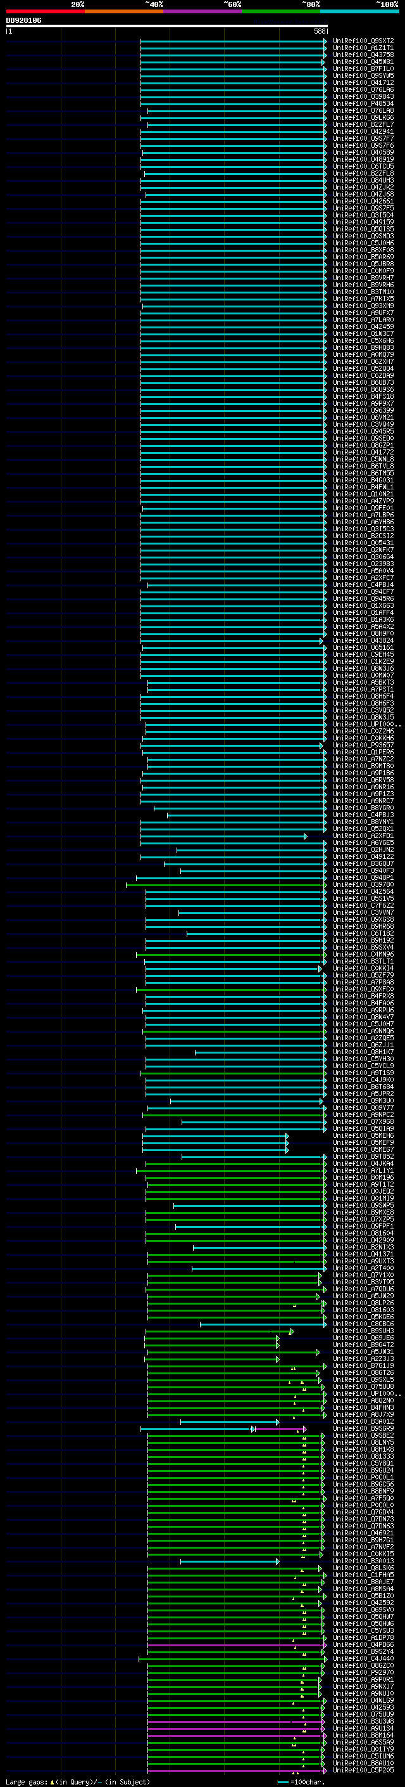Viewport: 405px width, 1787px height.
Task: Select the label UniRef100_Q3I5C4
Action: coord(363,215)
